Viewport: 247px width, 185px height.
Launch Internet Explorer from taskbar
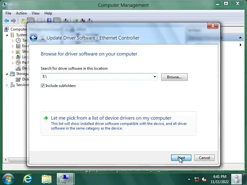click(27, 179)
